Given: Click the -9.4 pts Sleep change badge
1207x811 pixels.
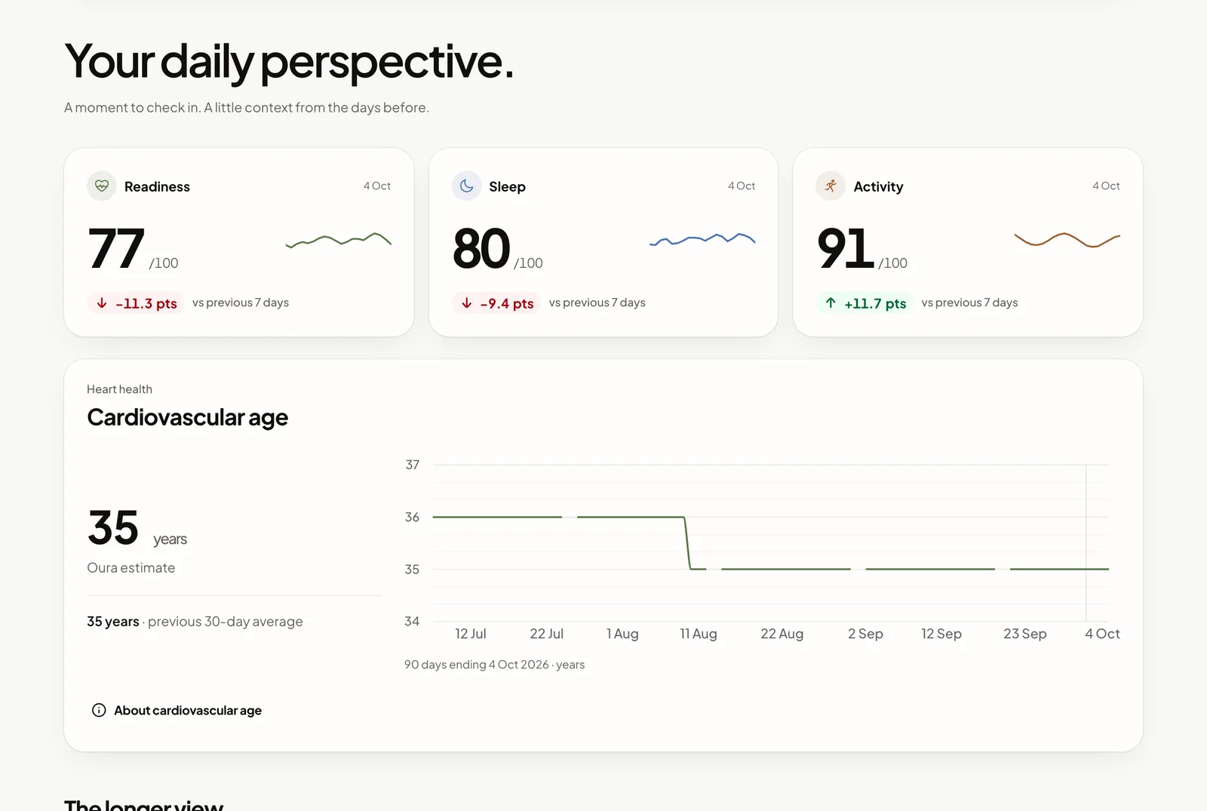Looking at the screenshot, I should (496, 303).
